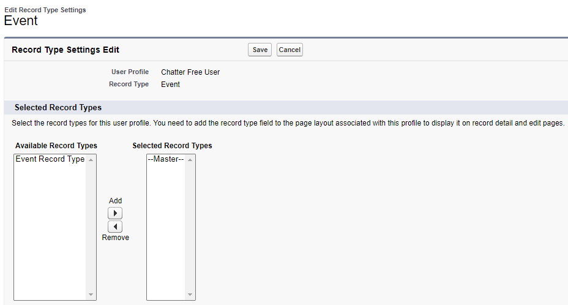Select Event Record Type in Available list
Viewport: 568px width, 305px height.
[50, 159]
